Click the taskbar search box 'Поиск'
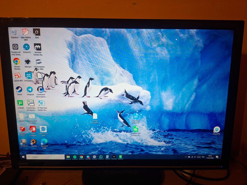 point(46,157)
